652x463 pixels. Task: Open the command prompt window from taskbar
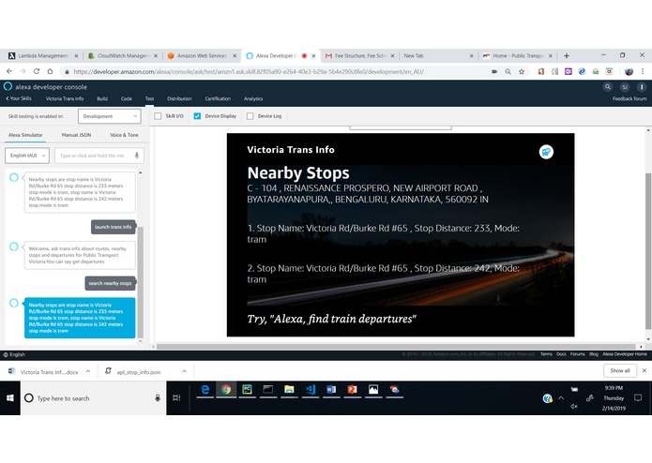pyautogui.click(x=267, y=390)
